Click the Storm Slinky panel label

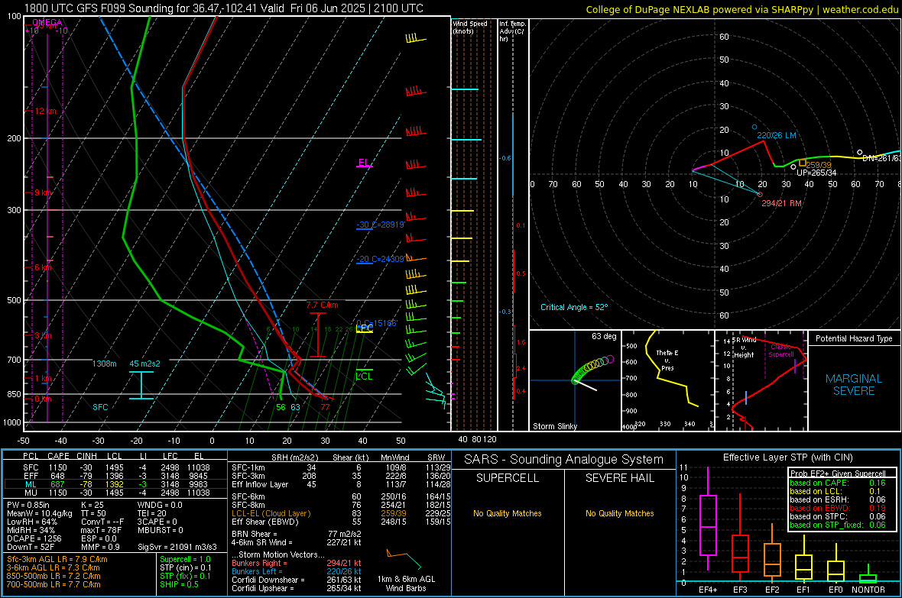point(555,426)
